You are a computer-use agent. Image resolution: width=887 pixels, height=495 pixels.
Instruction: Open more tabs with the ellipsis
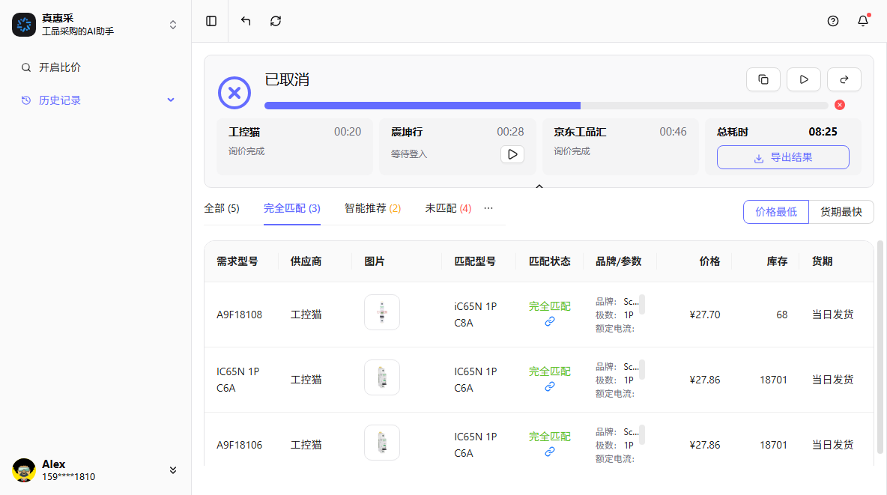click(x=488, y=208)
